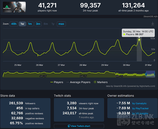The height and width of the screenshot is (129, 158).
Task: Click the highlighted navigator selection window
Action: click(x=150, y=74)
